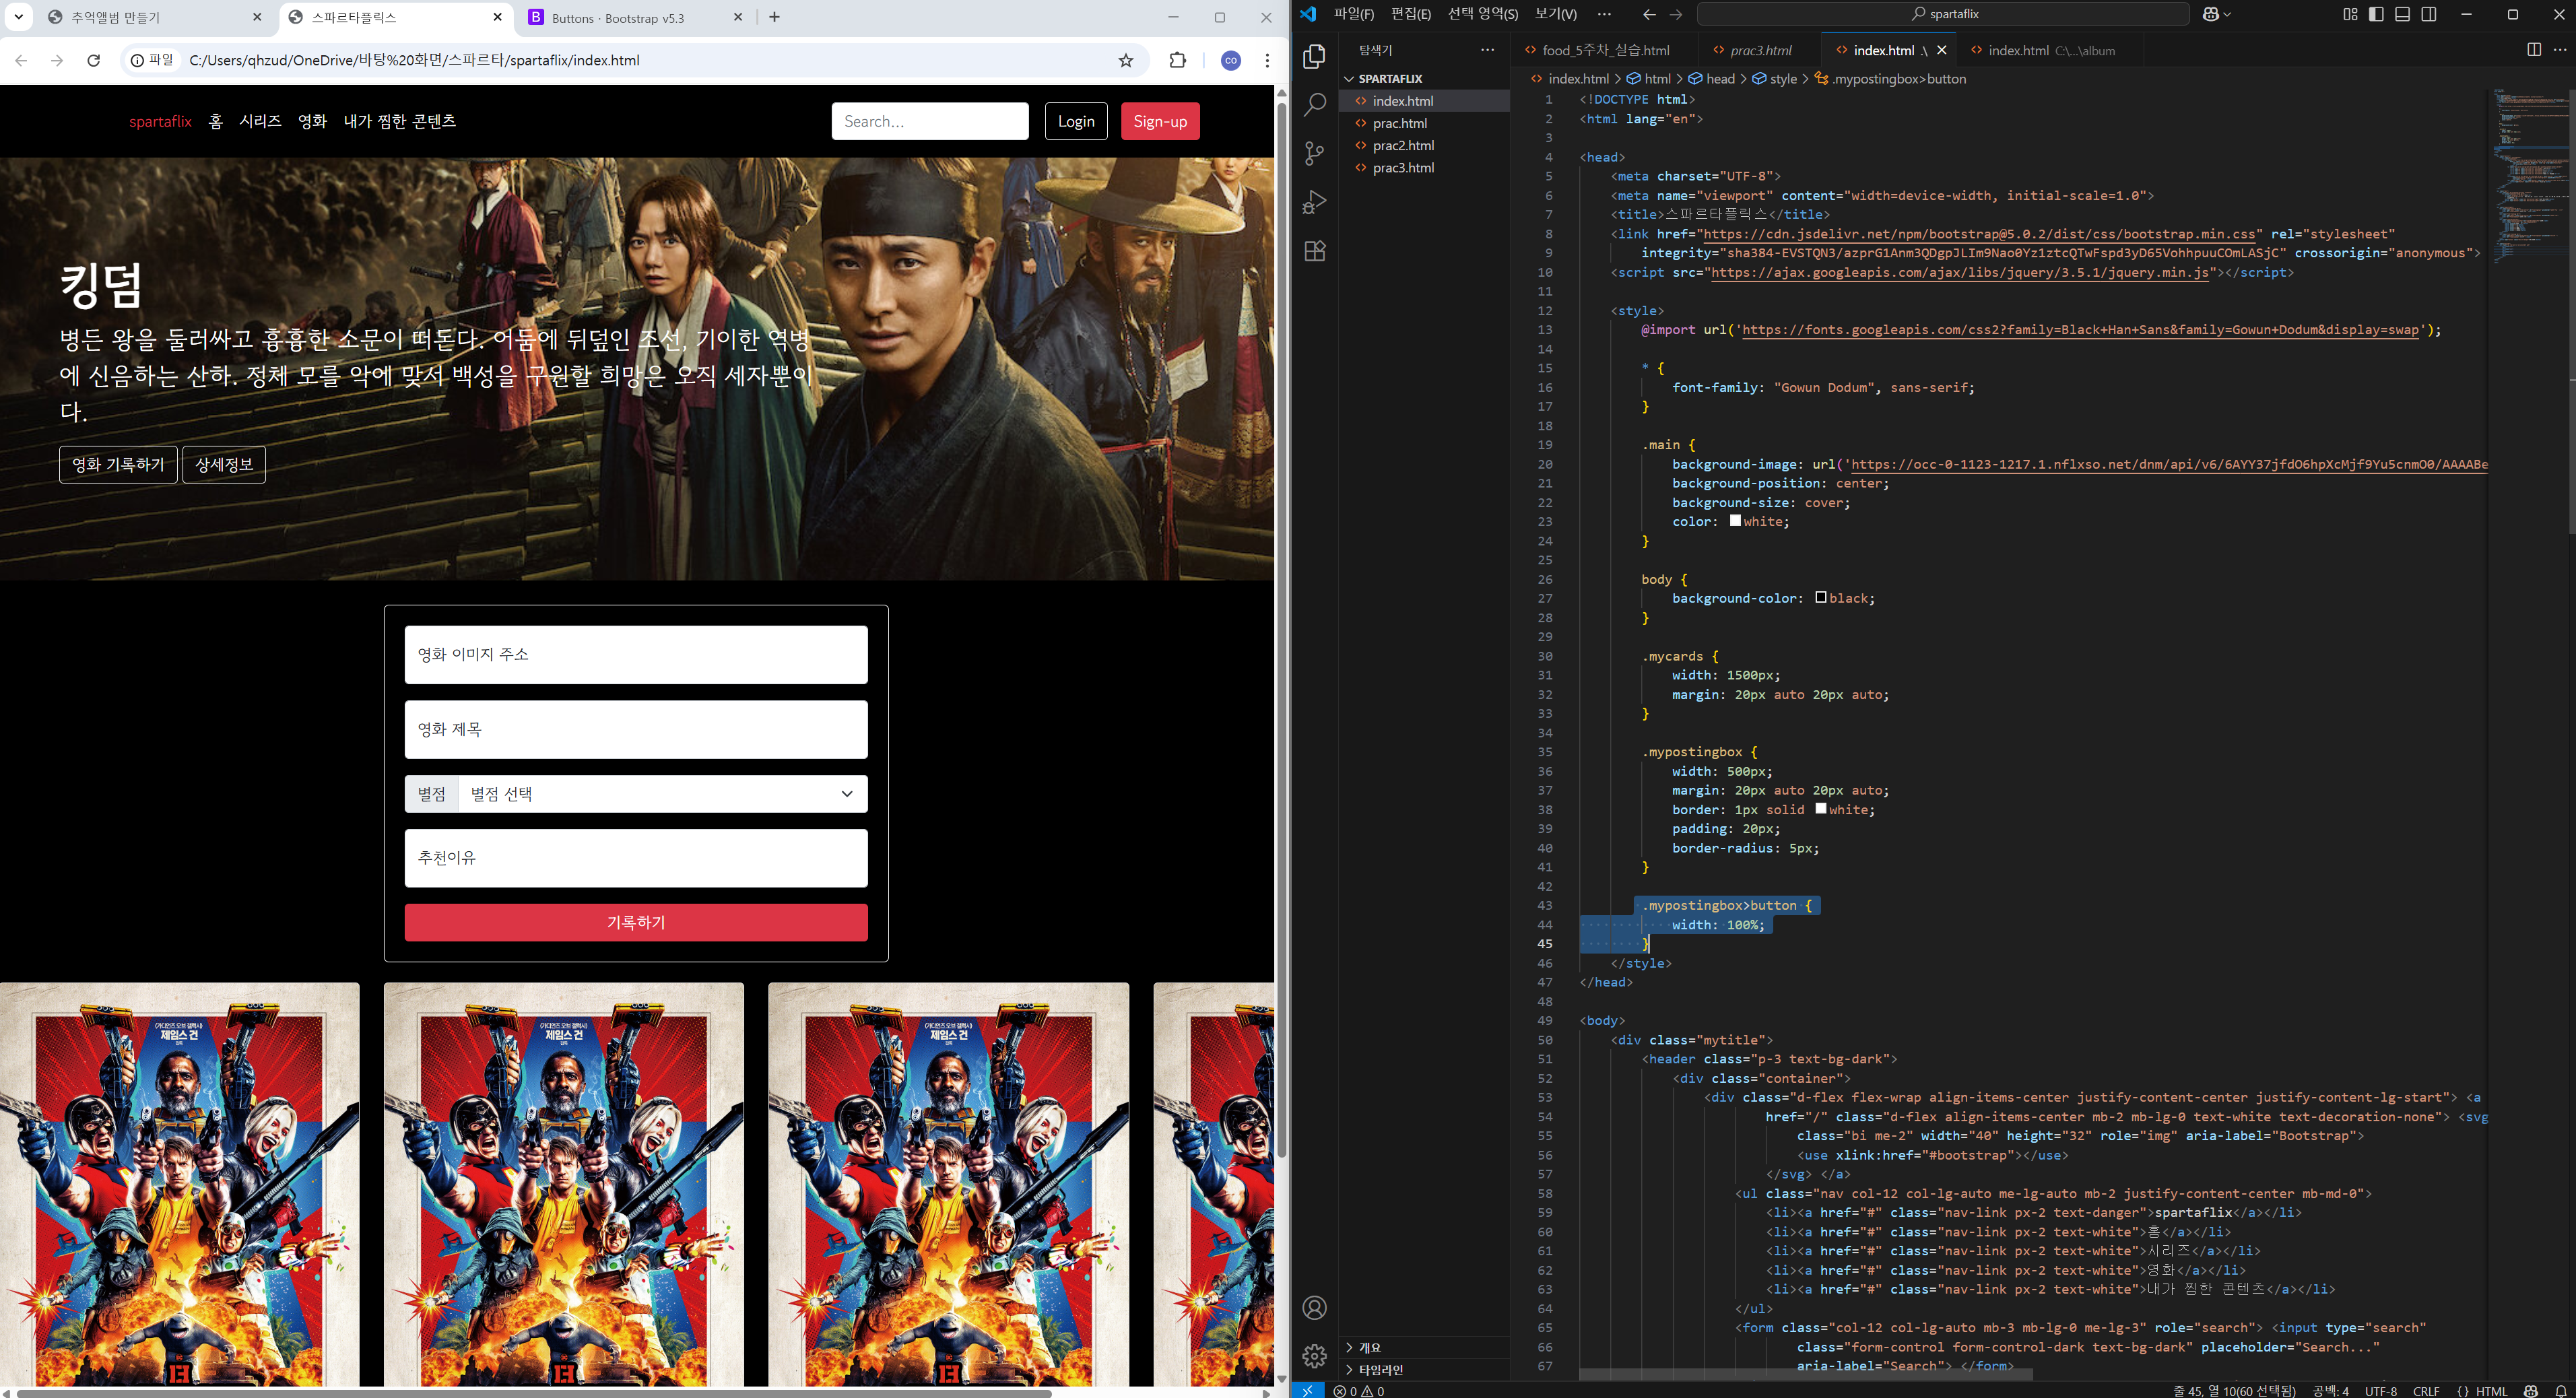Open the Copilot chat icon in title bar
2576x1398 pixels.
[2210, 14]
